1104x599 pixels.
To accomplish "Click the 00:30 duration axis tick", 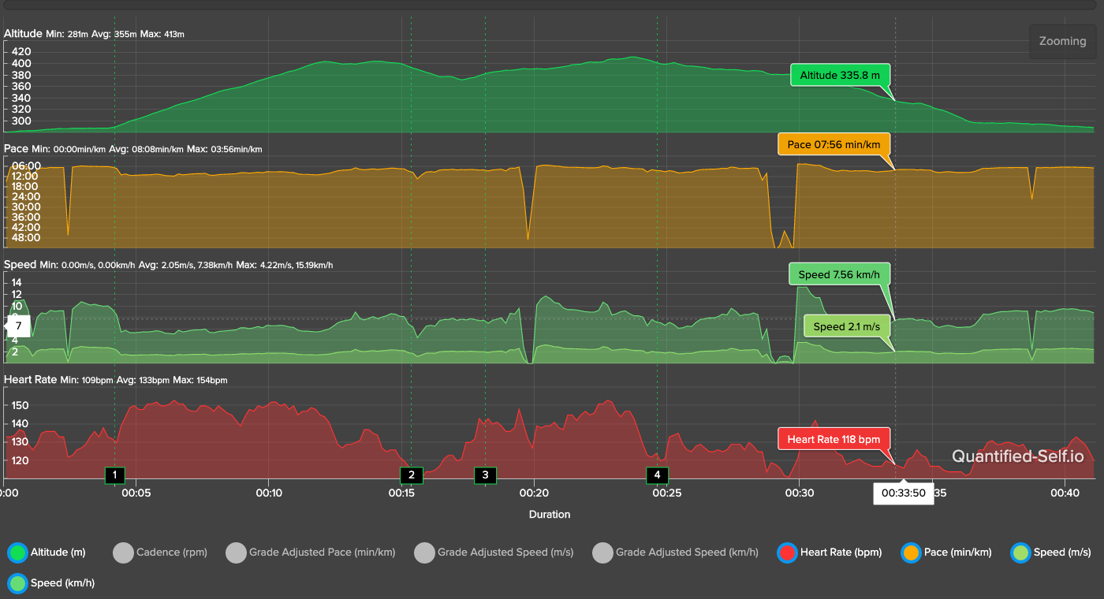I will 800,493.
